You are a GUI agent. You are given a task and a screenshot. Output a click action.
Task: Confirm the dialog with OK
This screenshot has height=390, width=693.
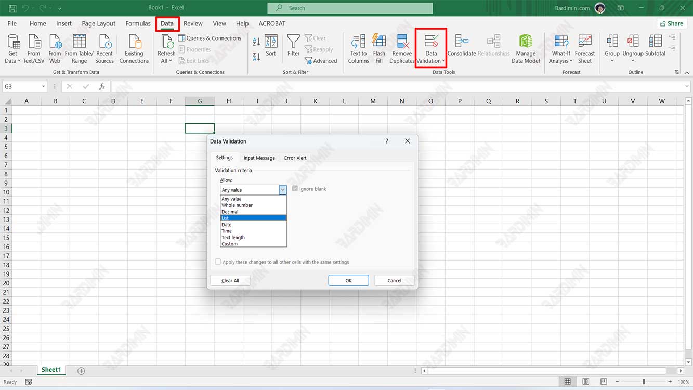(348, 280)
